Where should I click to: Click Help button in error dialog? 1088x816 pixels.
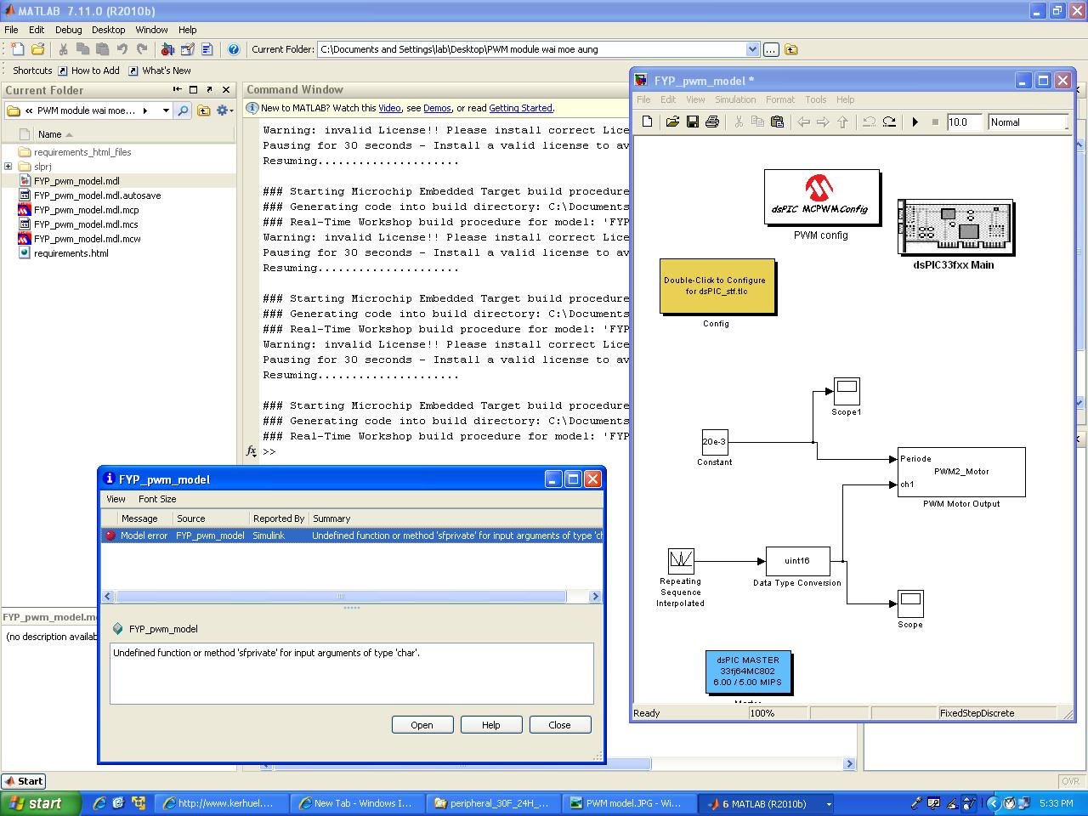pos(490,725)
